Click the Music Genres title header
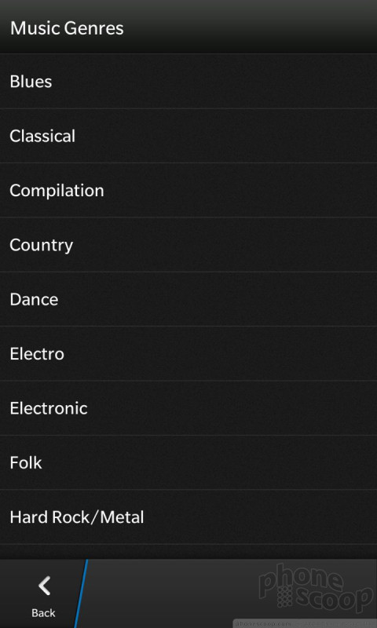377x628 pixels. (x=67, y=28)
